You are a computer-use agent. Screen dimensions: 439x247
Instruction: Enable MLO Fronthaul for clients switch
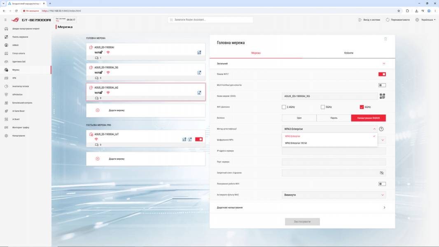[x=382, y=85]
